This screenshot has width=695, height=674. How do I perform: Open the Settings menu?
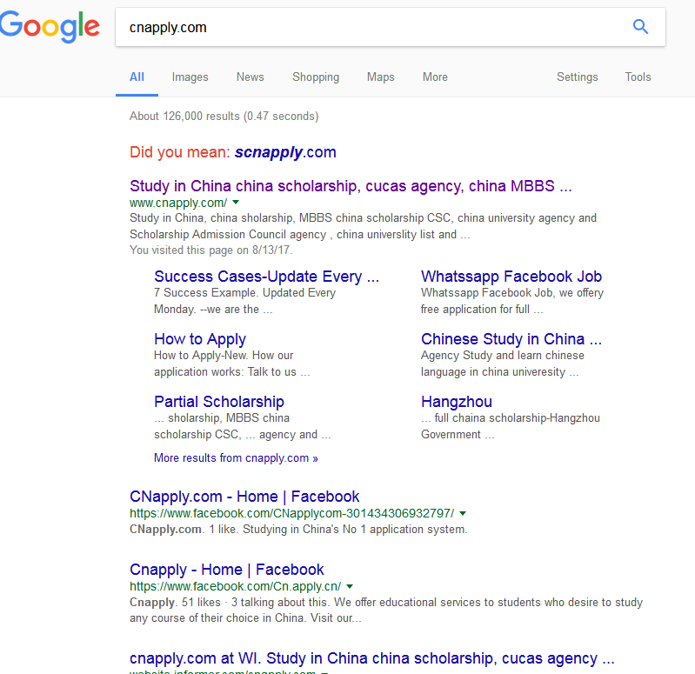click(x=577, y=77)
